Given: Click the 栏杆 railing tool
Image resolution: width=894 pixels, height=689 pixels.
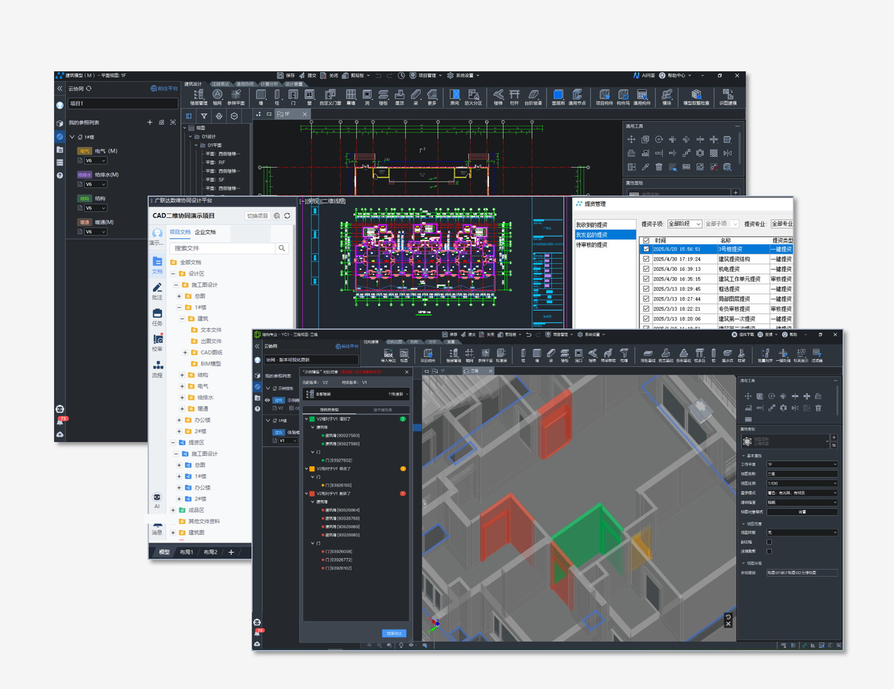Looking at the screenshot, I should point(514,96).
